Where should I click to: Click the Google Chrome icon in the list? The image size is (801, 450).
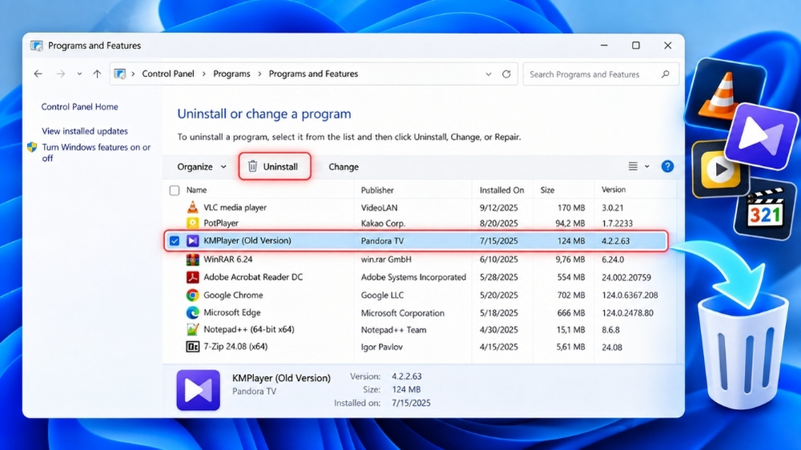192,295
